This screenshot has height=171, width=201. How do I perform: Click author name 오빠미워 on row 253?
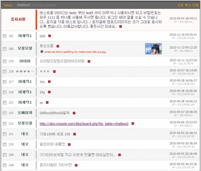tap(25, 113)
